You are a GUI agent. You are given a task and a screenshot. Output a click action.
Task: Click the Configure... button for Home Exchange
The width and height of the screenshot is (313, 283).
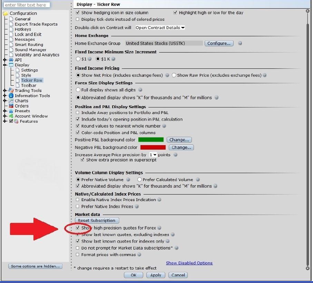(x=219, y=44)
